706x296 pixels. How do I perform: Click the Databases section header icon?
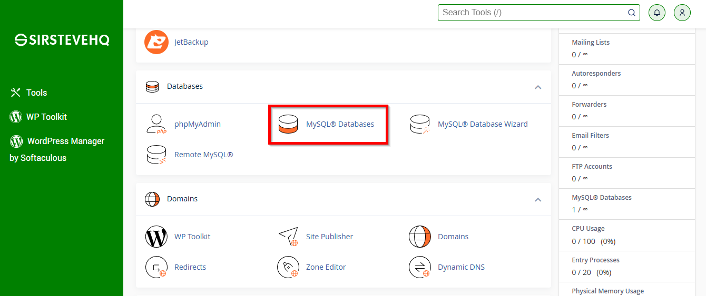(152, 86)
